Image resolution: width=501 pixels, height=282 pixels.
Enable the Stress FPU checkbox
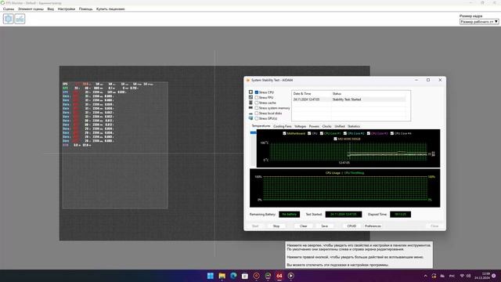coord(257,97)
